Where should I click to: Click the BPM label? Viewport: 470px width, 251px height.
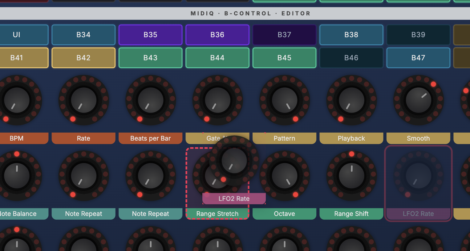pyautogui.click(x=17, y=138)
